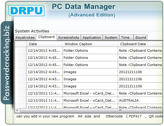Click the clipboard text preview pane
164x126 pixels.
tap(89, 119)
